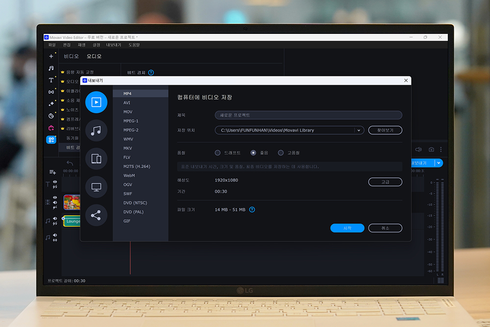
Task: Open the 재생 menu
Action: click(x=81, y=45)
